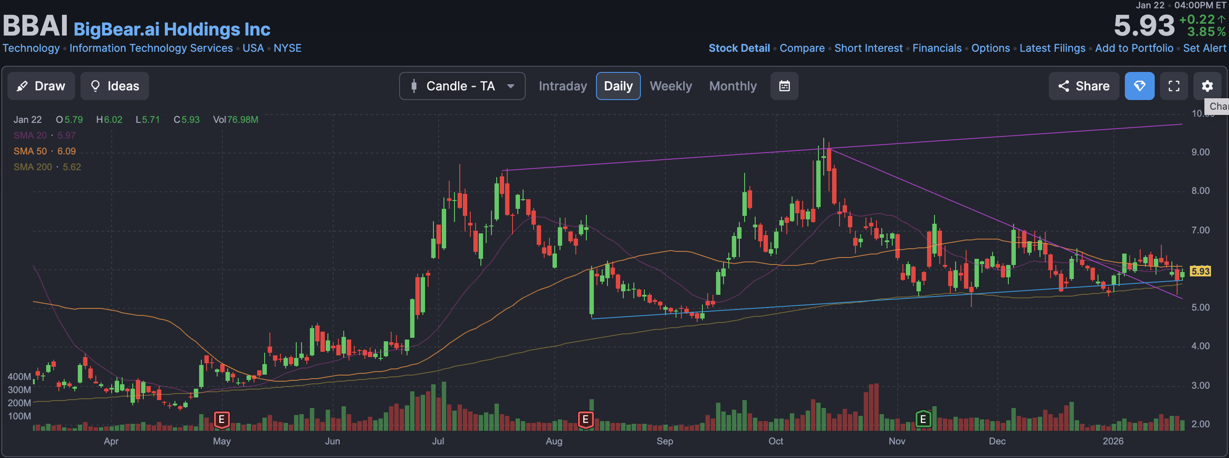Click the share icon in Share button
This screenshot has width=1229, height=458.
1063,86
